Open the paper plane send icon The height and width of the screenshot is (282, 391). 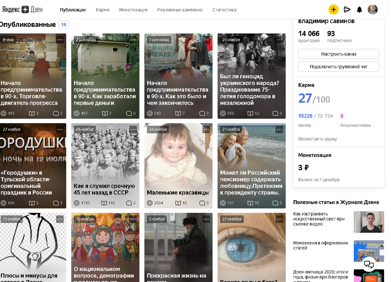point(347,9)
